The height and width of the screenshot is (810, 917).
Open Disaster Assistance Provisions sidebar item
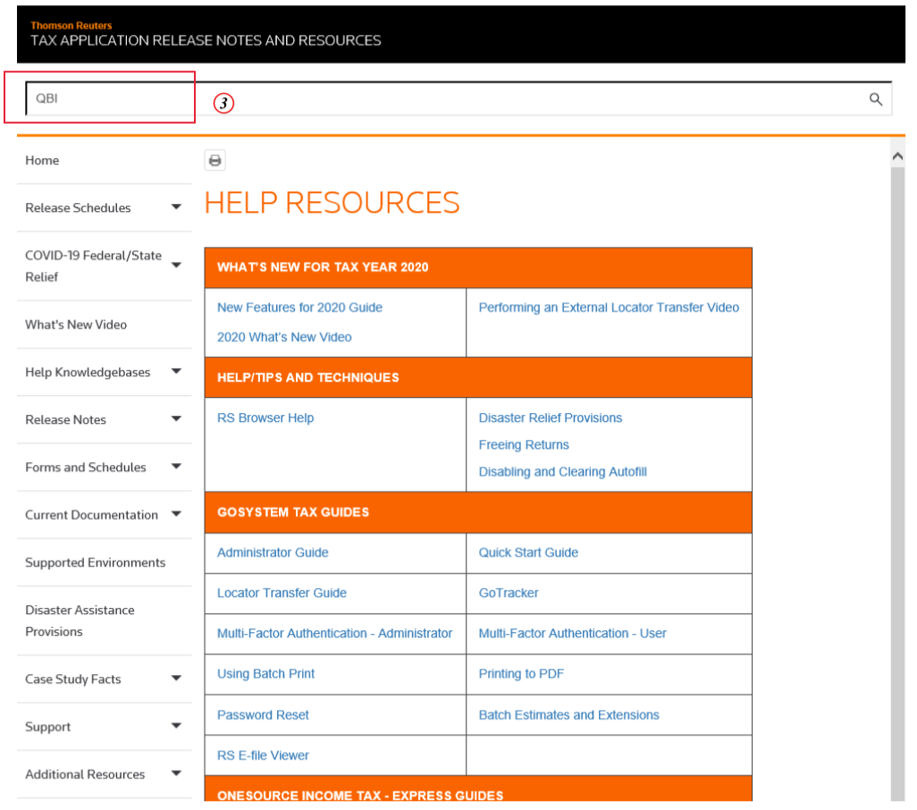coord(80,620)
